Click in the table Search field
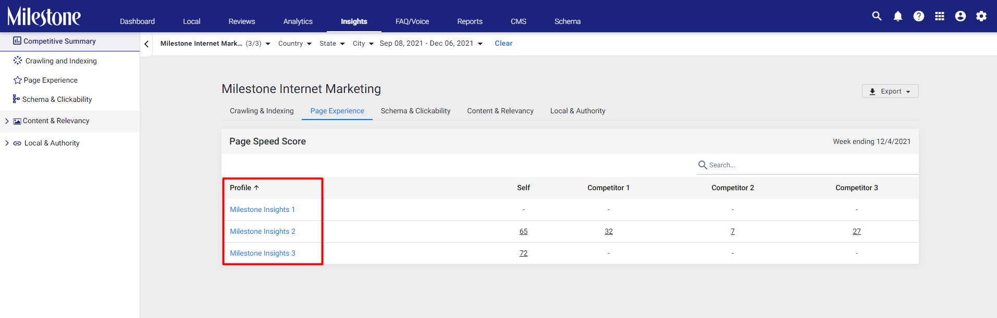 [x=808, y=165]
